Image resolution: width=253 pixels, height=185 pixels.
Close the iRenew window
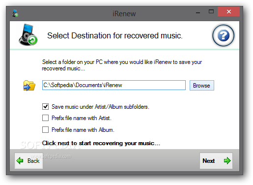(228, 11)
